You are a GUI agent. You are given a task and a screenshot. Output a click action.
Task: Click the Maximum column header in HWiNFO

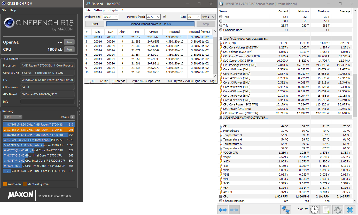coord(321,11)
